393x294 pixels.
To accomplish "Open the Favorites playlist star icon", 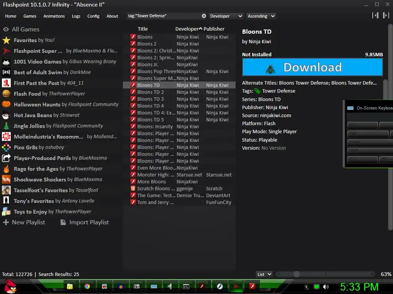I will tap(6, 40).
